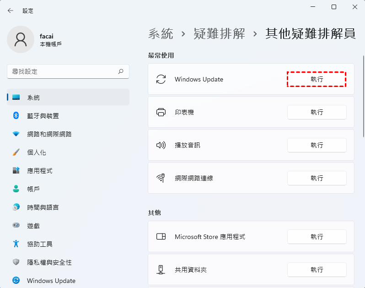
Task: Click the 個人化 paintbrush icon
Action: 16,152
